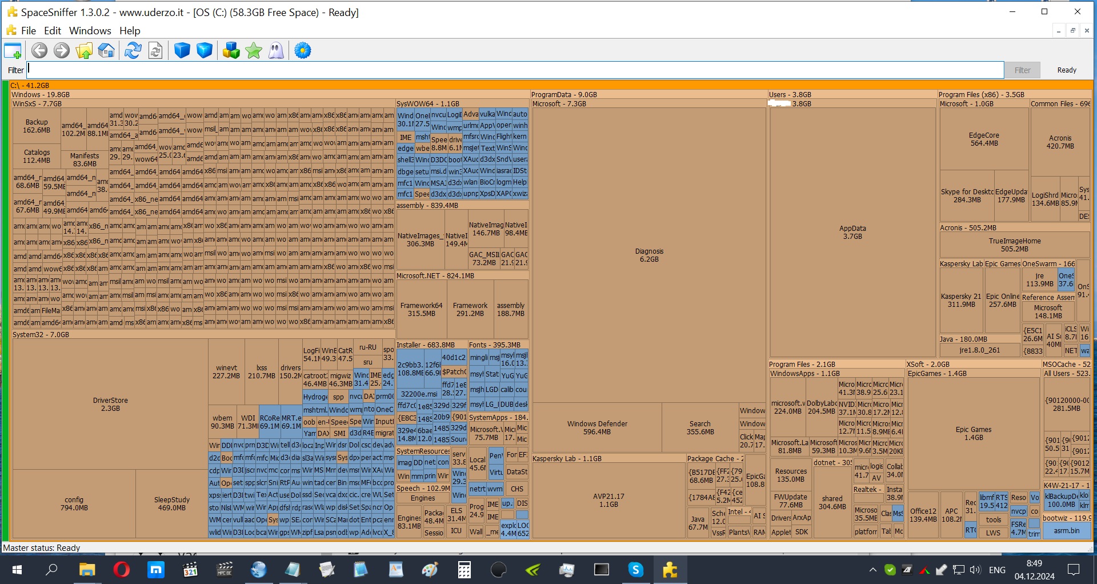Open the Help menu

(130, 31)
